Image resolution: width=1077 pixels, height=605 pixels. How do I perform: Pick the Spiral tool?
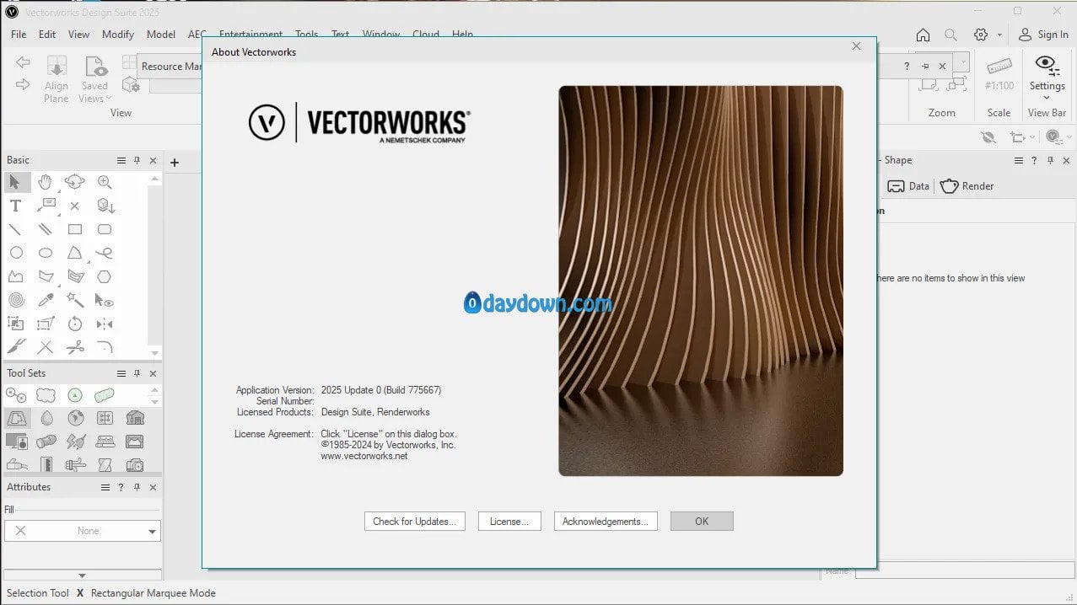(16, 300)
